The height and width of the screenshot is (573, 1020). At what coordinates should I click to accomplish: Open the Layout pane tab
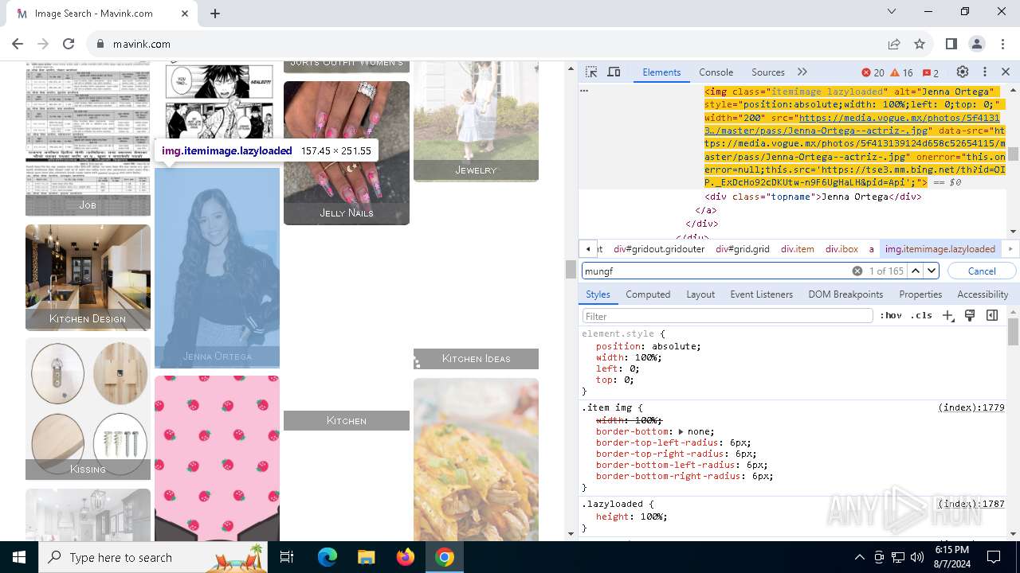tap(700, 294)
